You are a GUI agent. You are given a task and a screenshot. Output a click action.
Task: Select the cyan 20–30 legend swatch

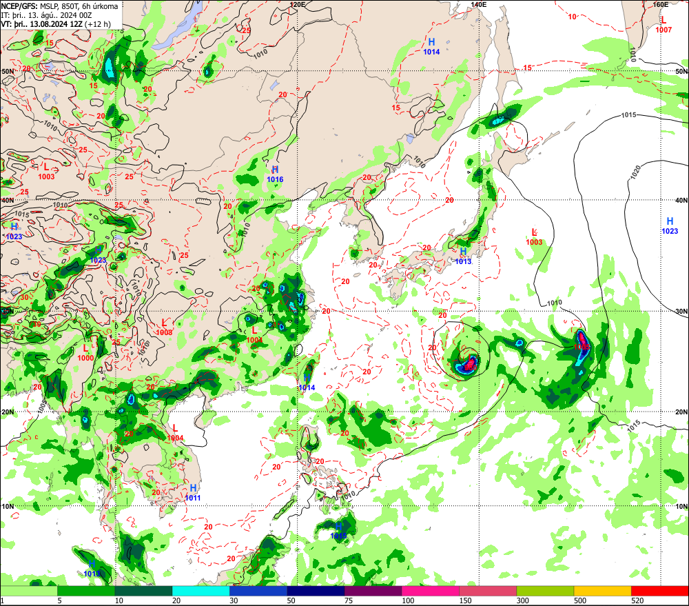[200, 591]
